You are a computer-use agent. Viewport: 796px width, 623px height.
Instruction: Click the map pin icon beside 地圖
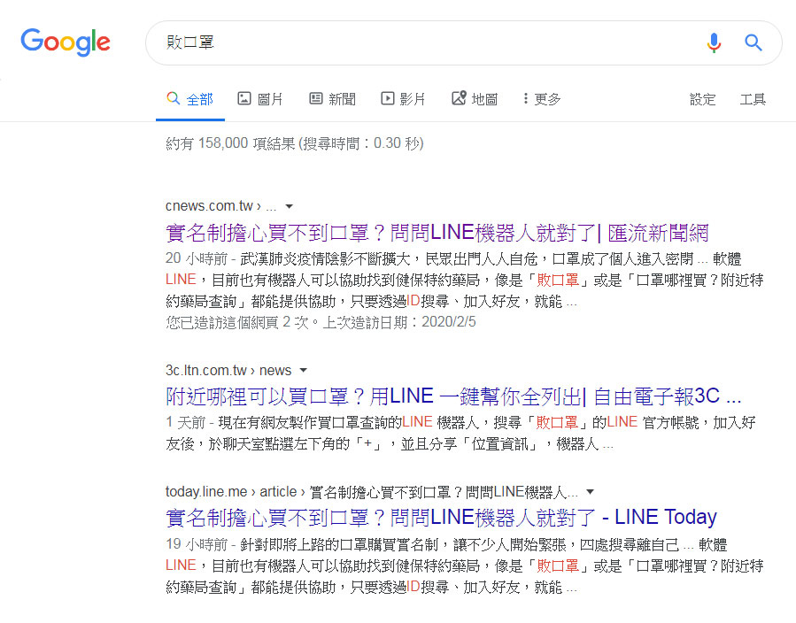click(459, 98)
